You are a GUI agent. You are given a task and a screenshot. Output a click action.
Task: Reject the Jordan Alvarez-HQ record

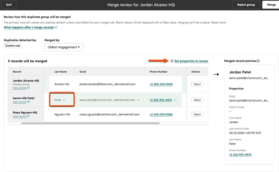pos(197,84)
